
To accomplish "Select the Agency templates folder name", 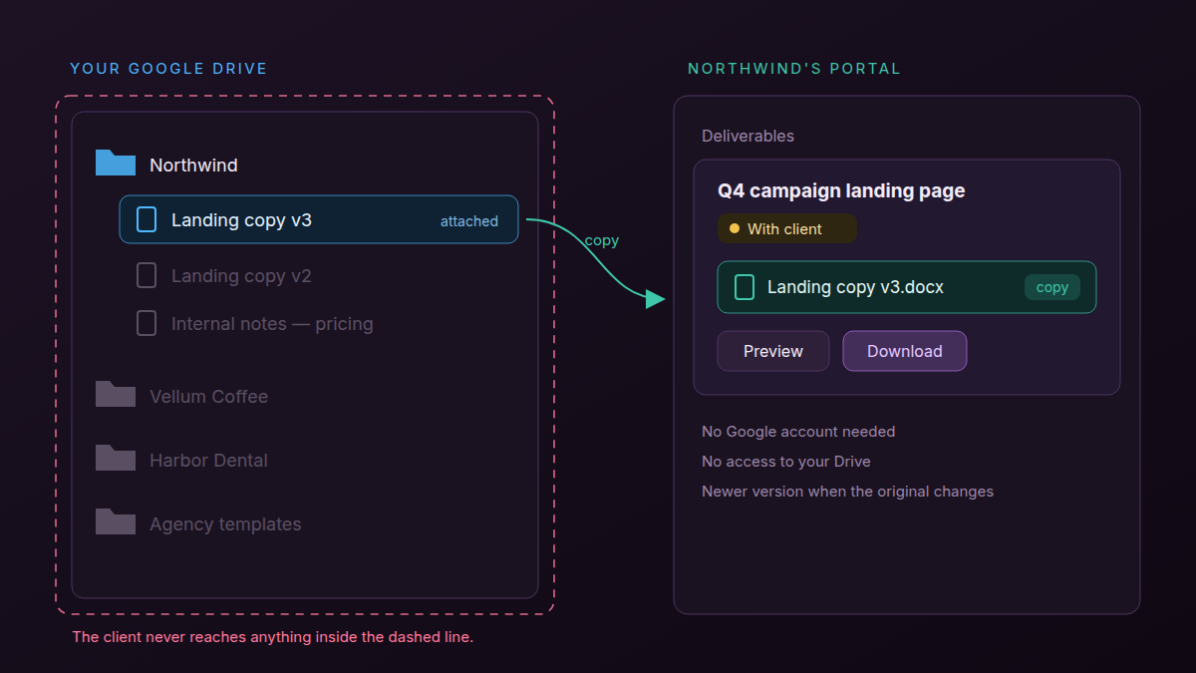I will click(225, 524).
